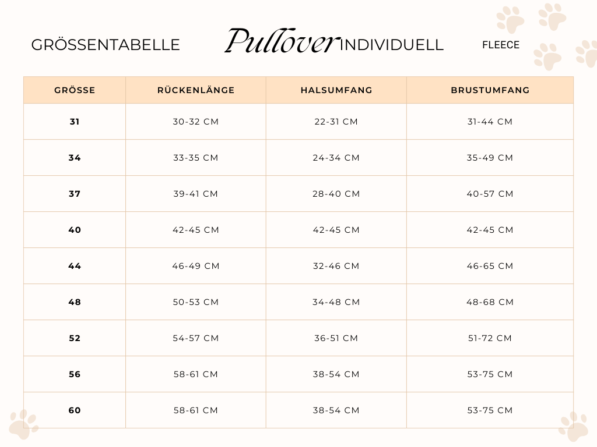Click the Pullover script title

click(281, 41)
